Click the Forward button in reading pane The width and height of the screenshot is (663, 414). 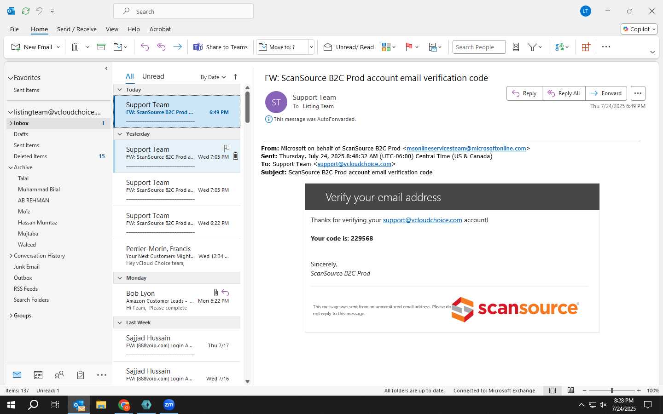pos(606,93)
